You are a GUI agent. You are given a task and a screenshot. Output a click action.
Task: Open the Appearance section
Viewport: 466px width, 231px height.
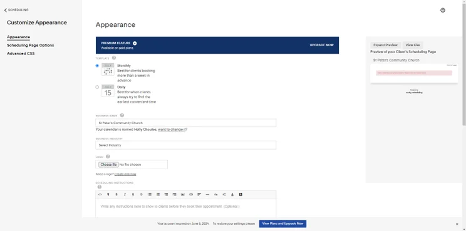tap(18, 37)
